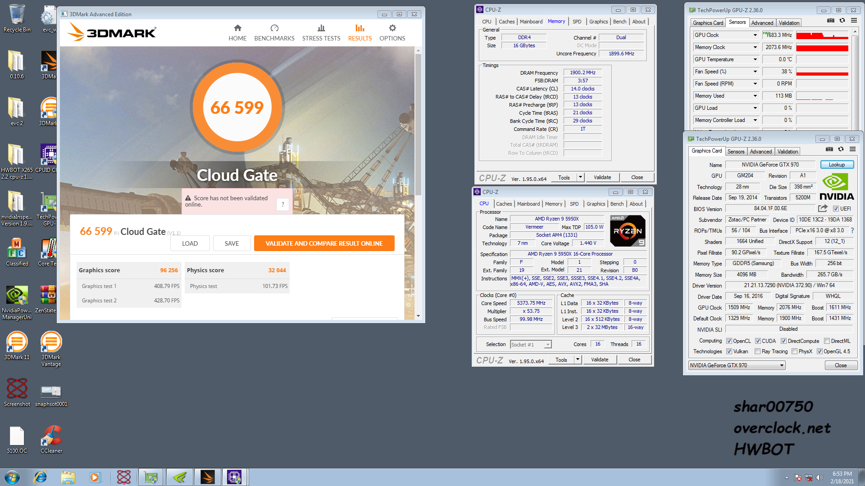Click the LOAD button in 3DMark
The width and height of the screenshot is (865, 486).
(190, 243)
